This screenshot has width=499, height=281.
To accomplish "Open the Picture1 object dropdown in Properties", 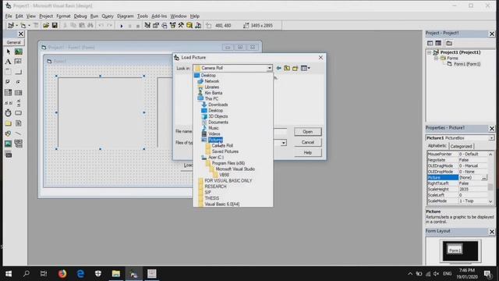I will pyautogui.click(x=492, y=138).
